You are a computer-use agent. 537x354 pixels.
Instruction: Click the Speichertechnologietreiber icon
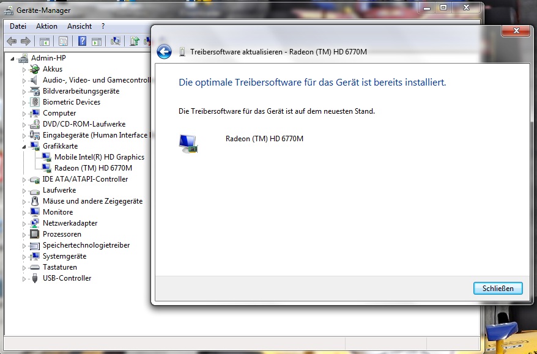[x=35, y=245]
